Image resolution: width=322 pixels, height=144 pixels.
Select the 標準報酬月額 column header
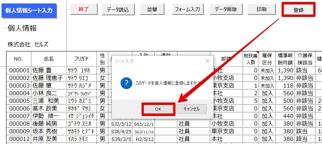tap(285, 59)
